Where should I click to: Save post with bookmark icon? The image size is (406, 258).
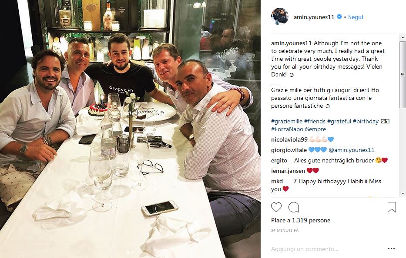(x=392, y=207)
